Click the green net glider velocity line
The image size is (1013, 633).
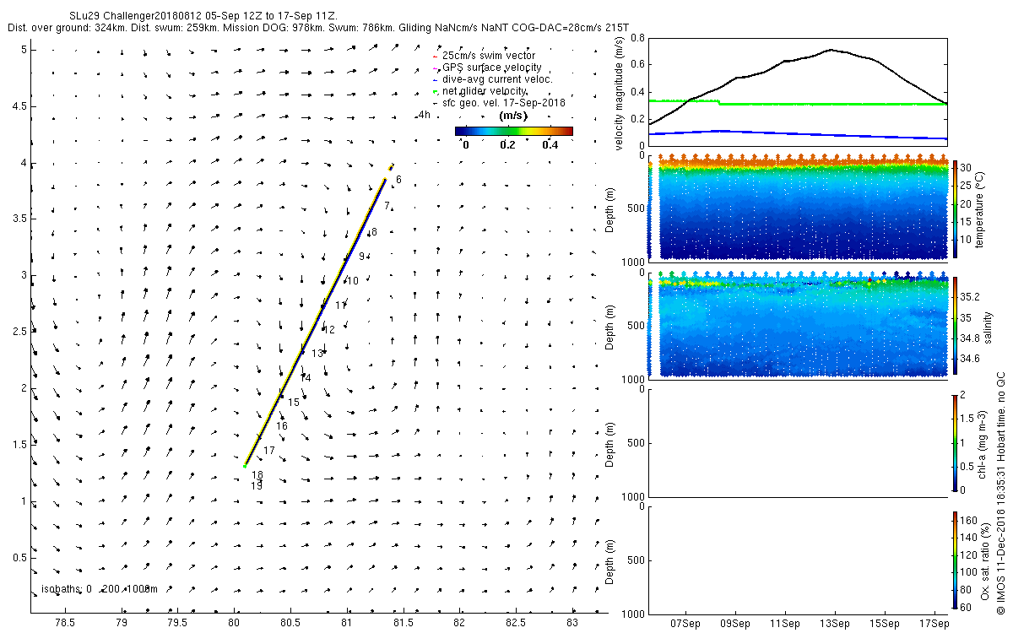[x=797, y=104]
